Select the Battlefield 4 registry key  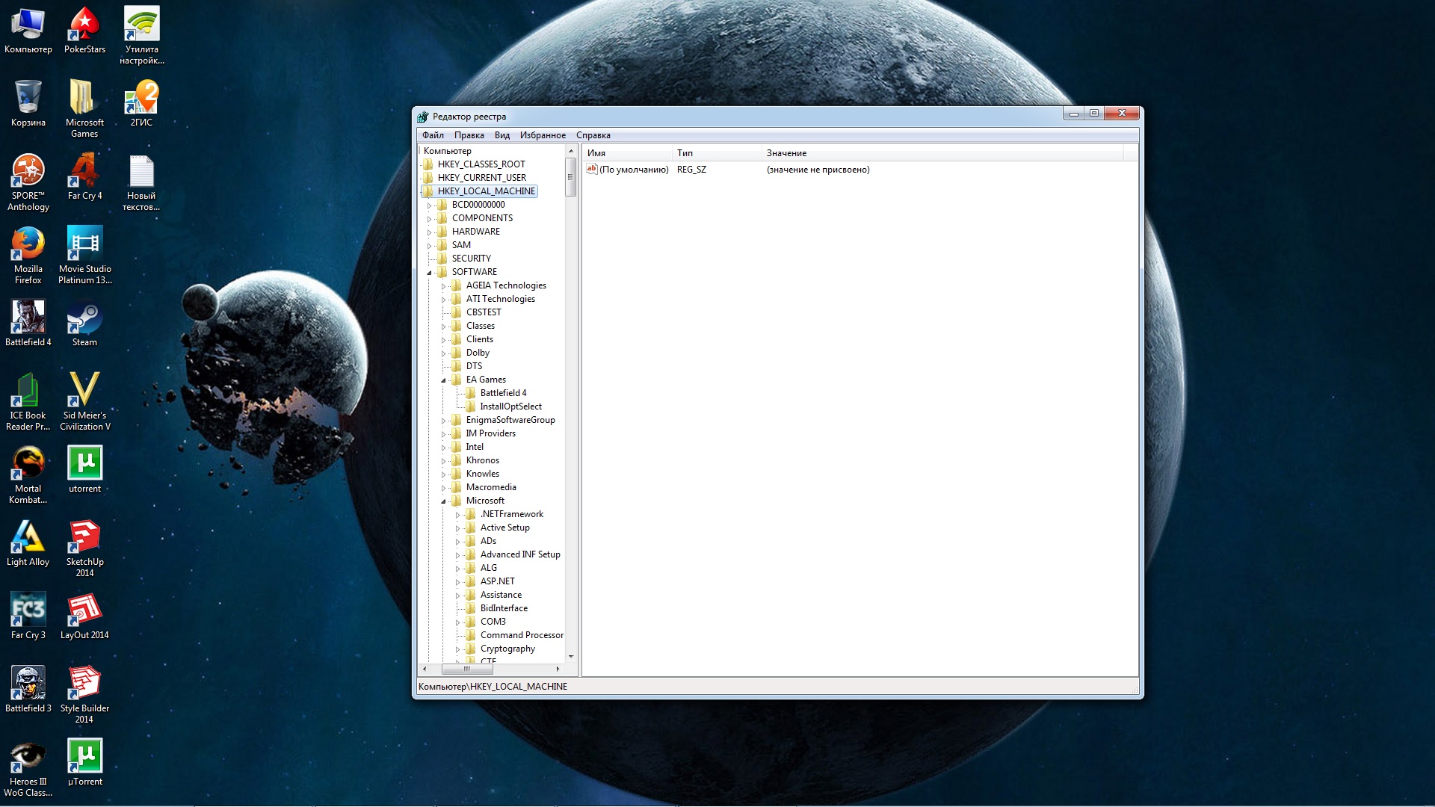(503, 393)
